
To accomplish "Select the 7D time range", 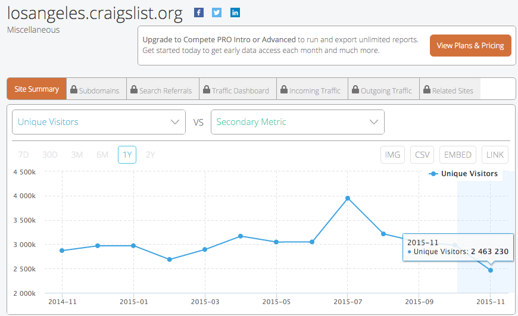I will 23,155.
